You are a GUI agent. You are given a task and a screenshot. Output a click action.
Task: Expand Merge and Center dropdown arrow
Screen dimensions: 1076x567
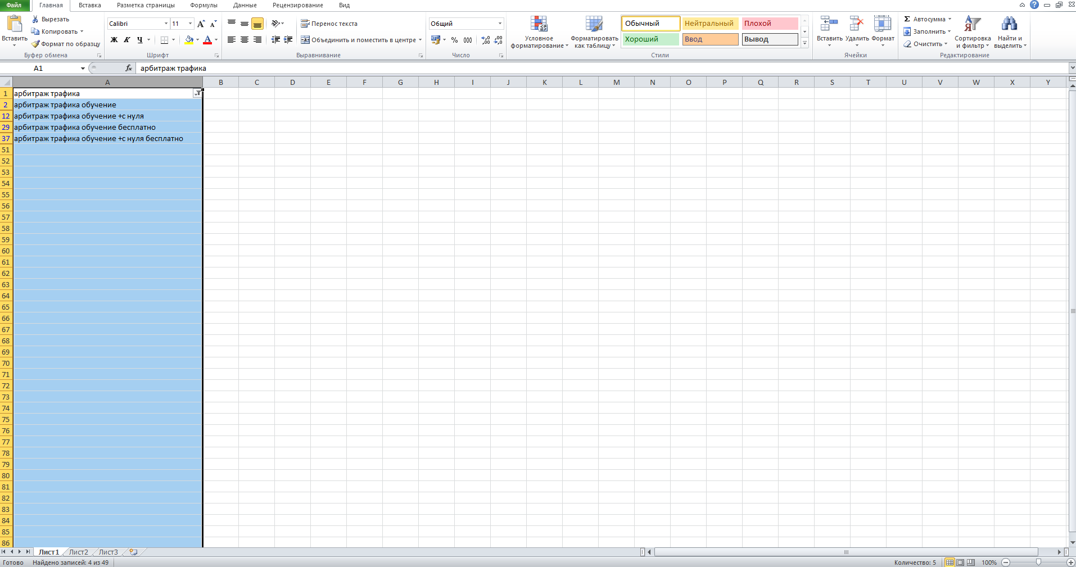coord(420,40)
